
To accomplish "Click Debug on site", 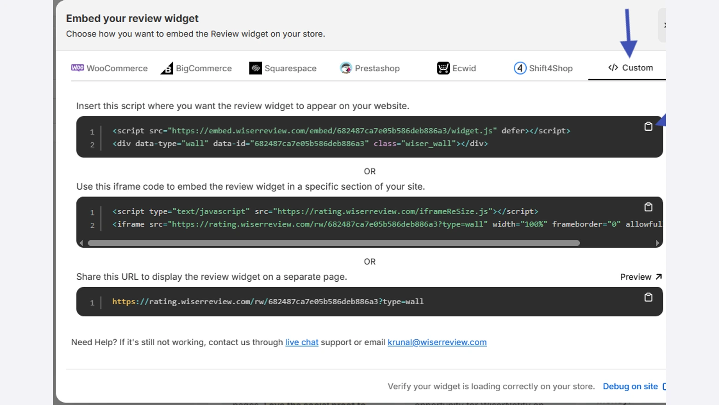I will tap(630, 386).
